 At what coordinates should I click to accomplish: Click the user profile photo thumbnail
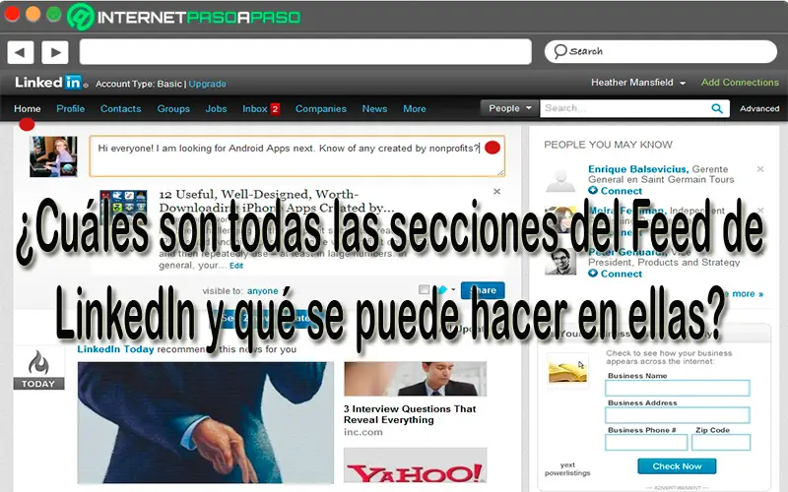point(53,156)
